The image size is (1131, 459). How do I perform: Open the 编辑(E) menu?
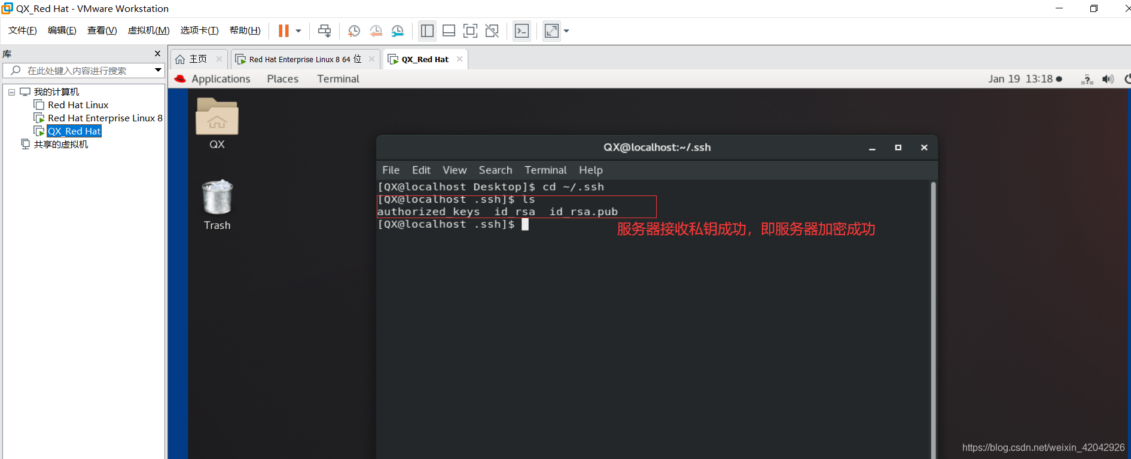pos(62,30)
